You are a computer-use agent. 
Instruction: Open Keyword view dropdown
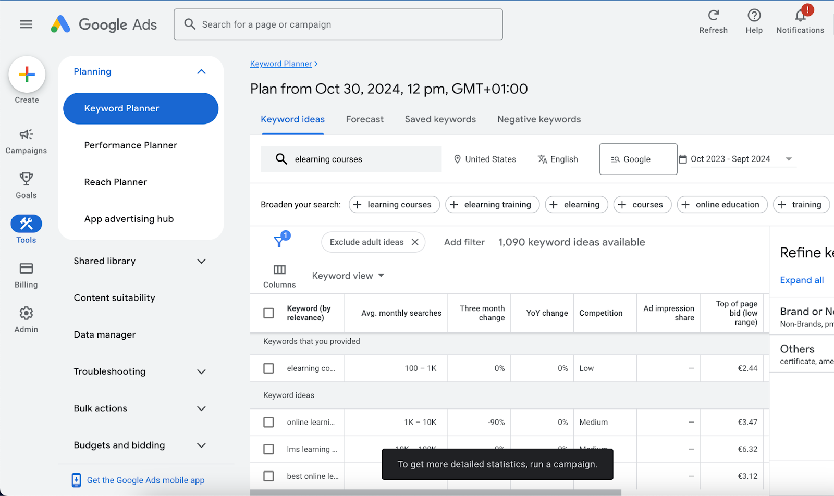[x=348, y=276]
